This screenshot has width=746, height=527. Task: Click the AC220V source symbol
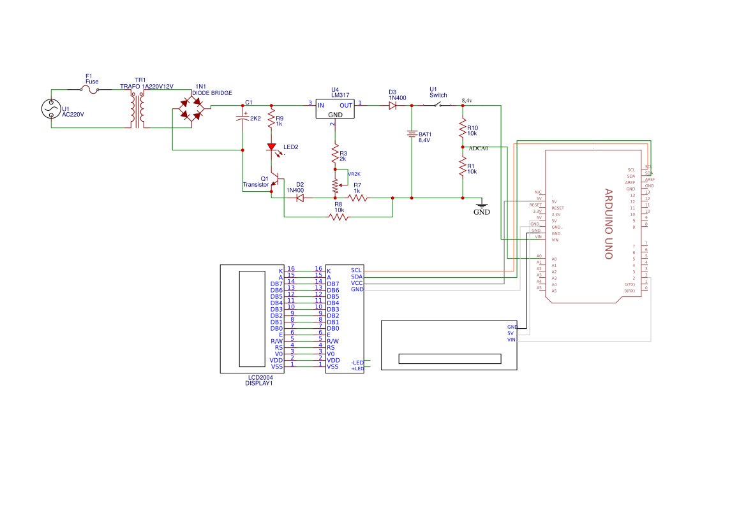(x=51, y=110)
